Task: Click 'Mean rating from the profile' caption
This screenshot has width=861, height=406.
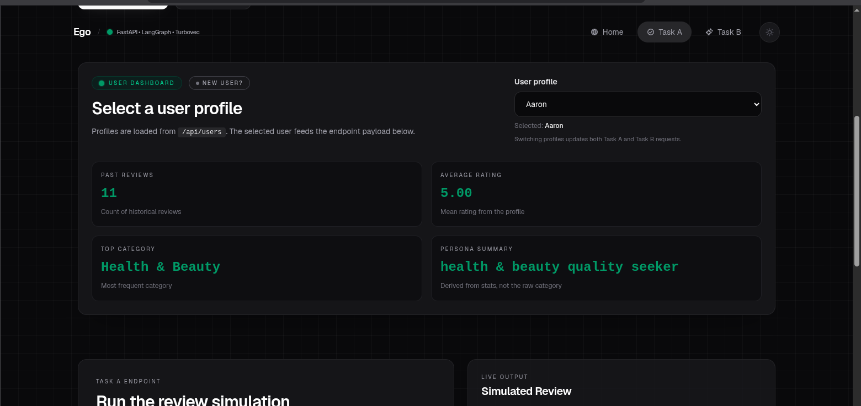Action: pyautogui.click(x=482, y=212)
